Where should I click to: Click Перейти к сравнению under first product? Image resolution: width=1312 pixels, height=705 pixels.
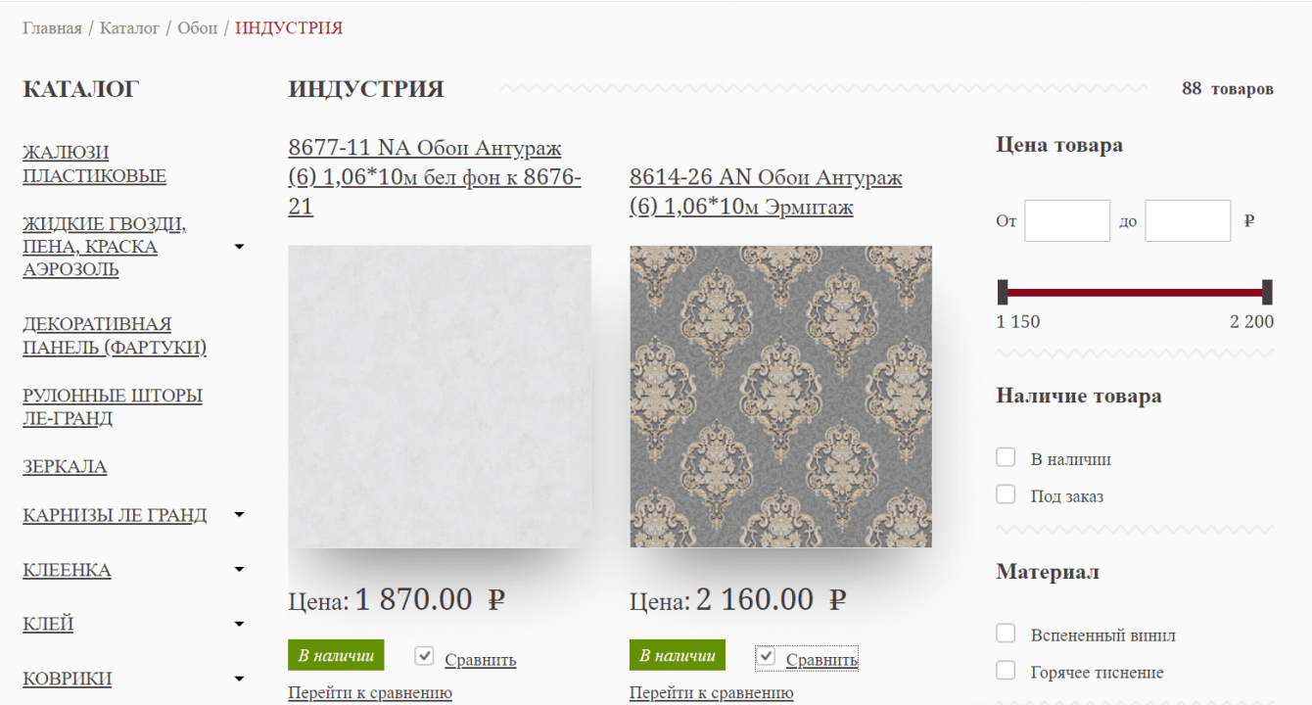click(370, 693)
